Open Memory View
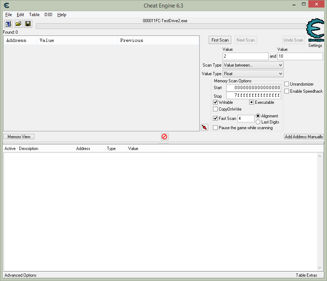The image size is (327, 281). click(x=19, y=136)
